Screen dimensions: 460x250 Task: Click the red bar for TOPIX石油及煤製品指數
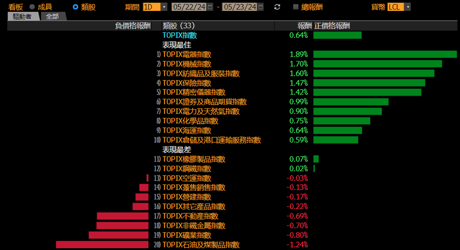102,245
